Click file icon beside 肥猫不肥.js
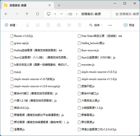This screenshot has height=136, width=140. [x=79, y=86]
